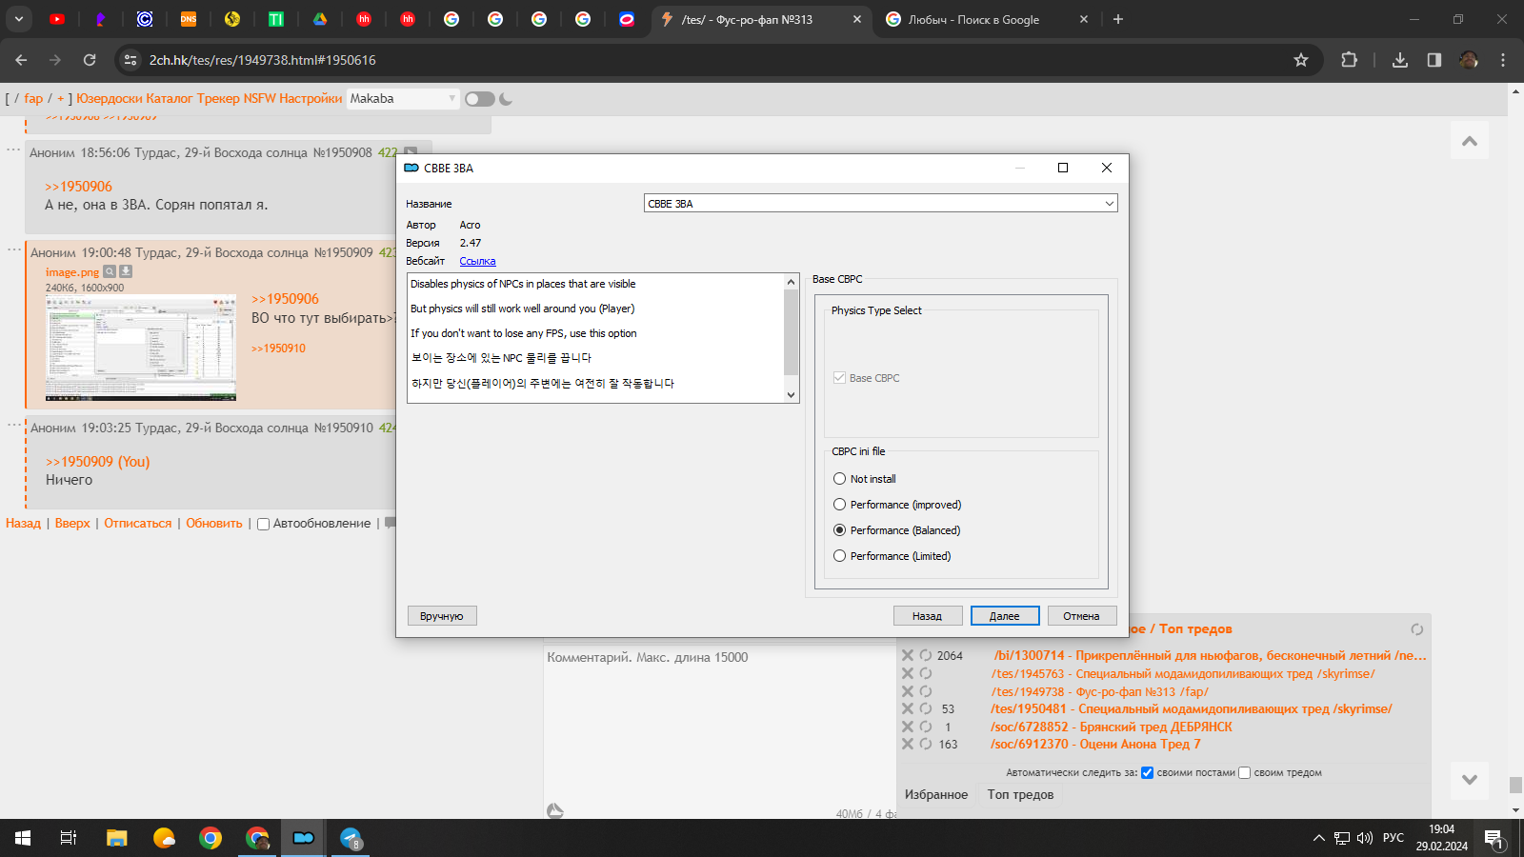Open the Makaba style dropdown
The image size is (1524, 857).
(x=403, y=98)
